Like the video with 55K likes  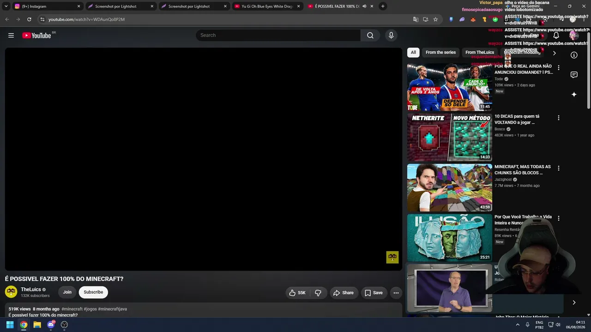[297, 293]
